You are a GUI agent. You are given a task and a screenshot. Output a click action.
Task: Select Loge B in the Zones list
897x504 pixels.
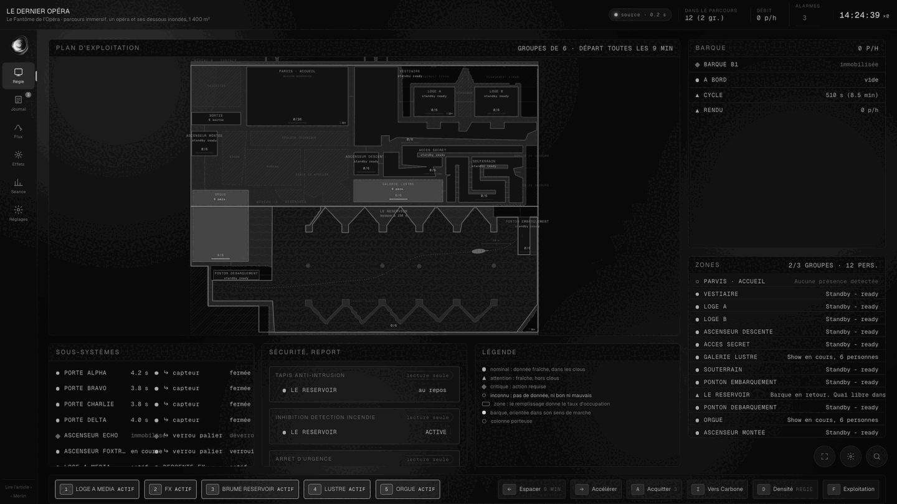click(787, 319)
